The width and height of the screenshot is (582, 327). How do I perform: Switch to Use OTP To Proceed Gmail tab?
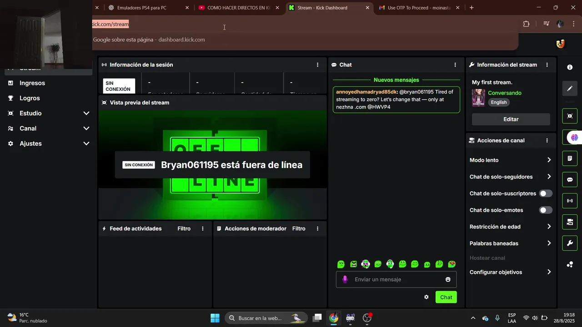tap(419, 8)
